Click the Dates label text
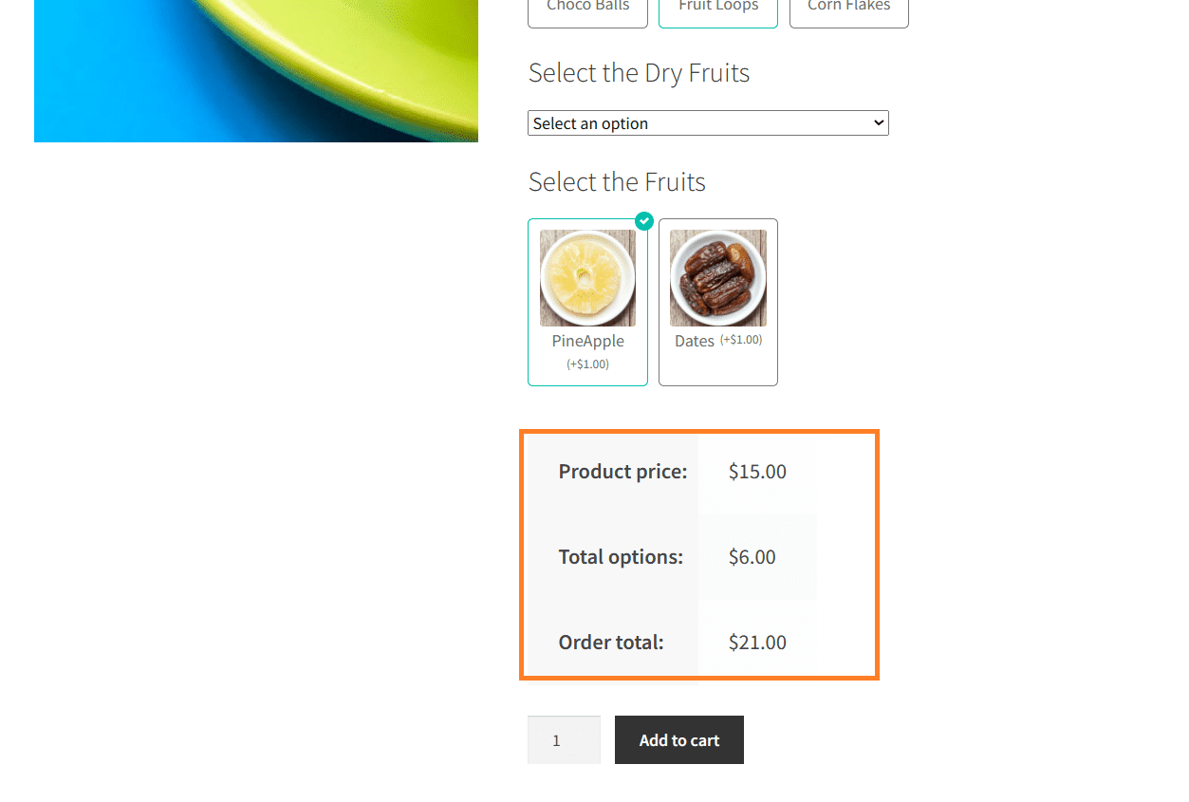Screen dimensions: 1189x802 pyautogui.click(x=695, y=342)
